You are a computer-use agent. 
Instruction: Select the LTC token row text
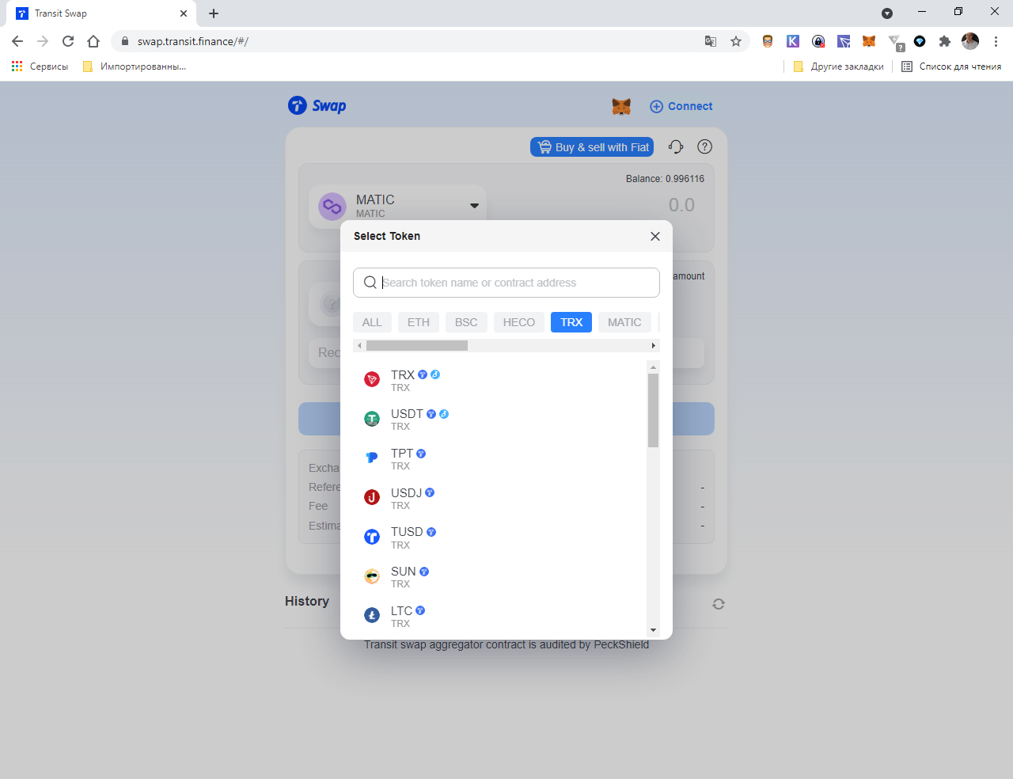click(402, 610)
